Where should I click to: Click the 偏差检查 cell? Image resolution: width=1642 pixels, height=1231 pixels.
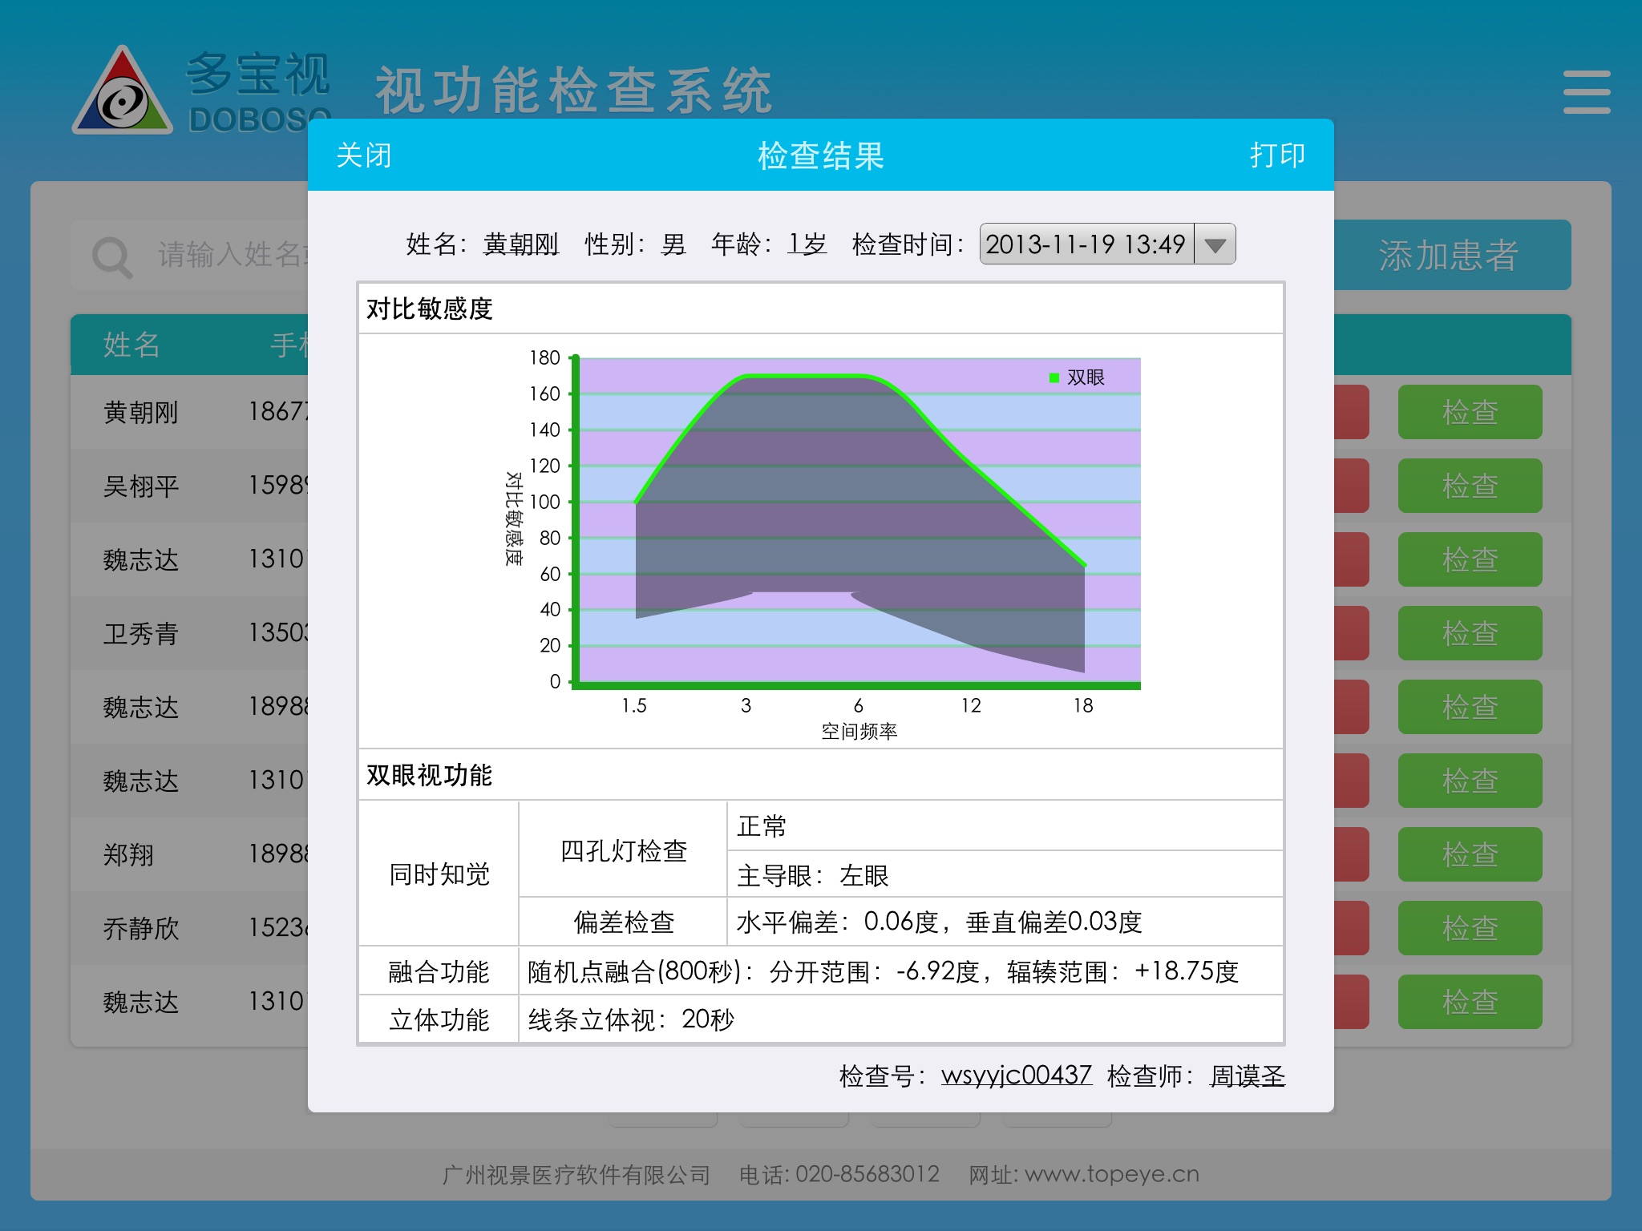(x=623, y=922)
